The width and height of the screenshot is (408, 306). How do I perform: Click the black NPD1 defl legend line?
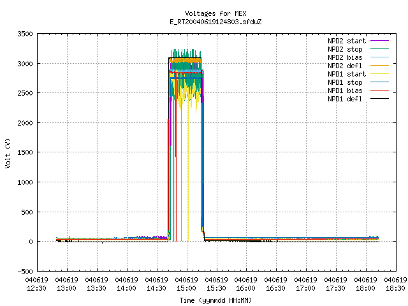(x=379, y=99)
